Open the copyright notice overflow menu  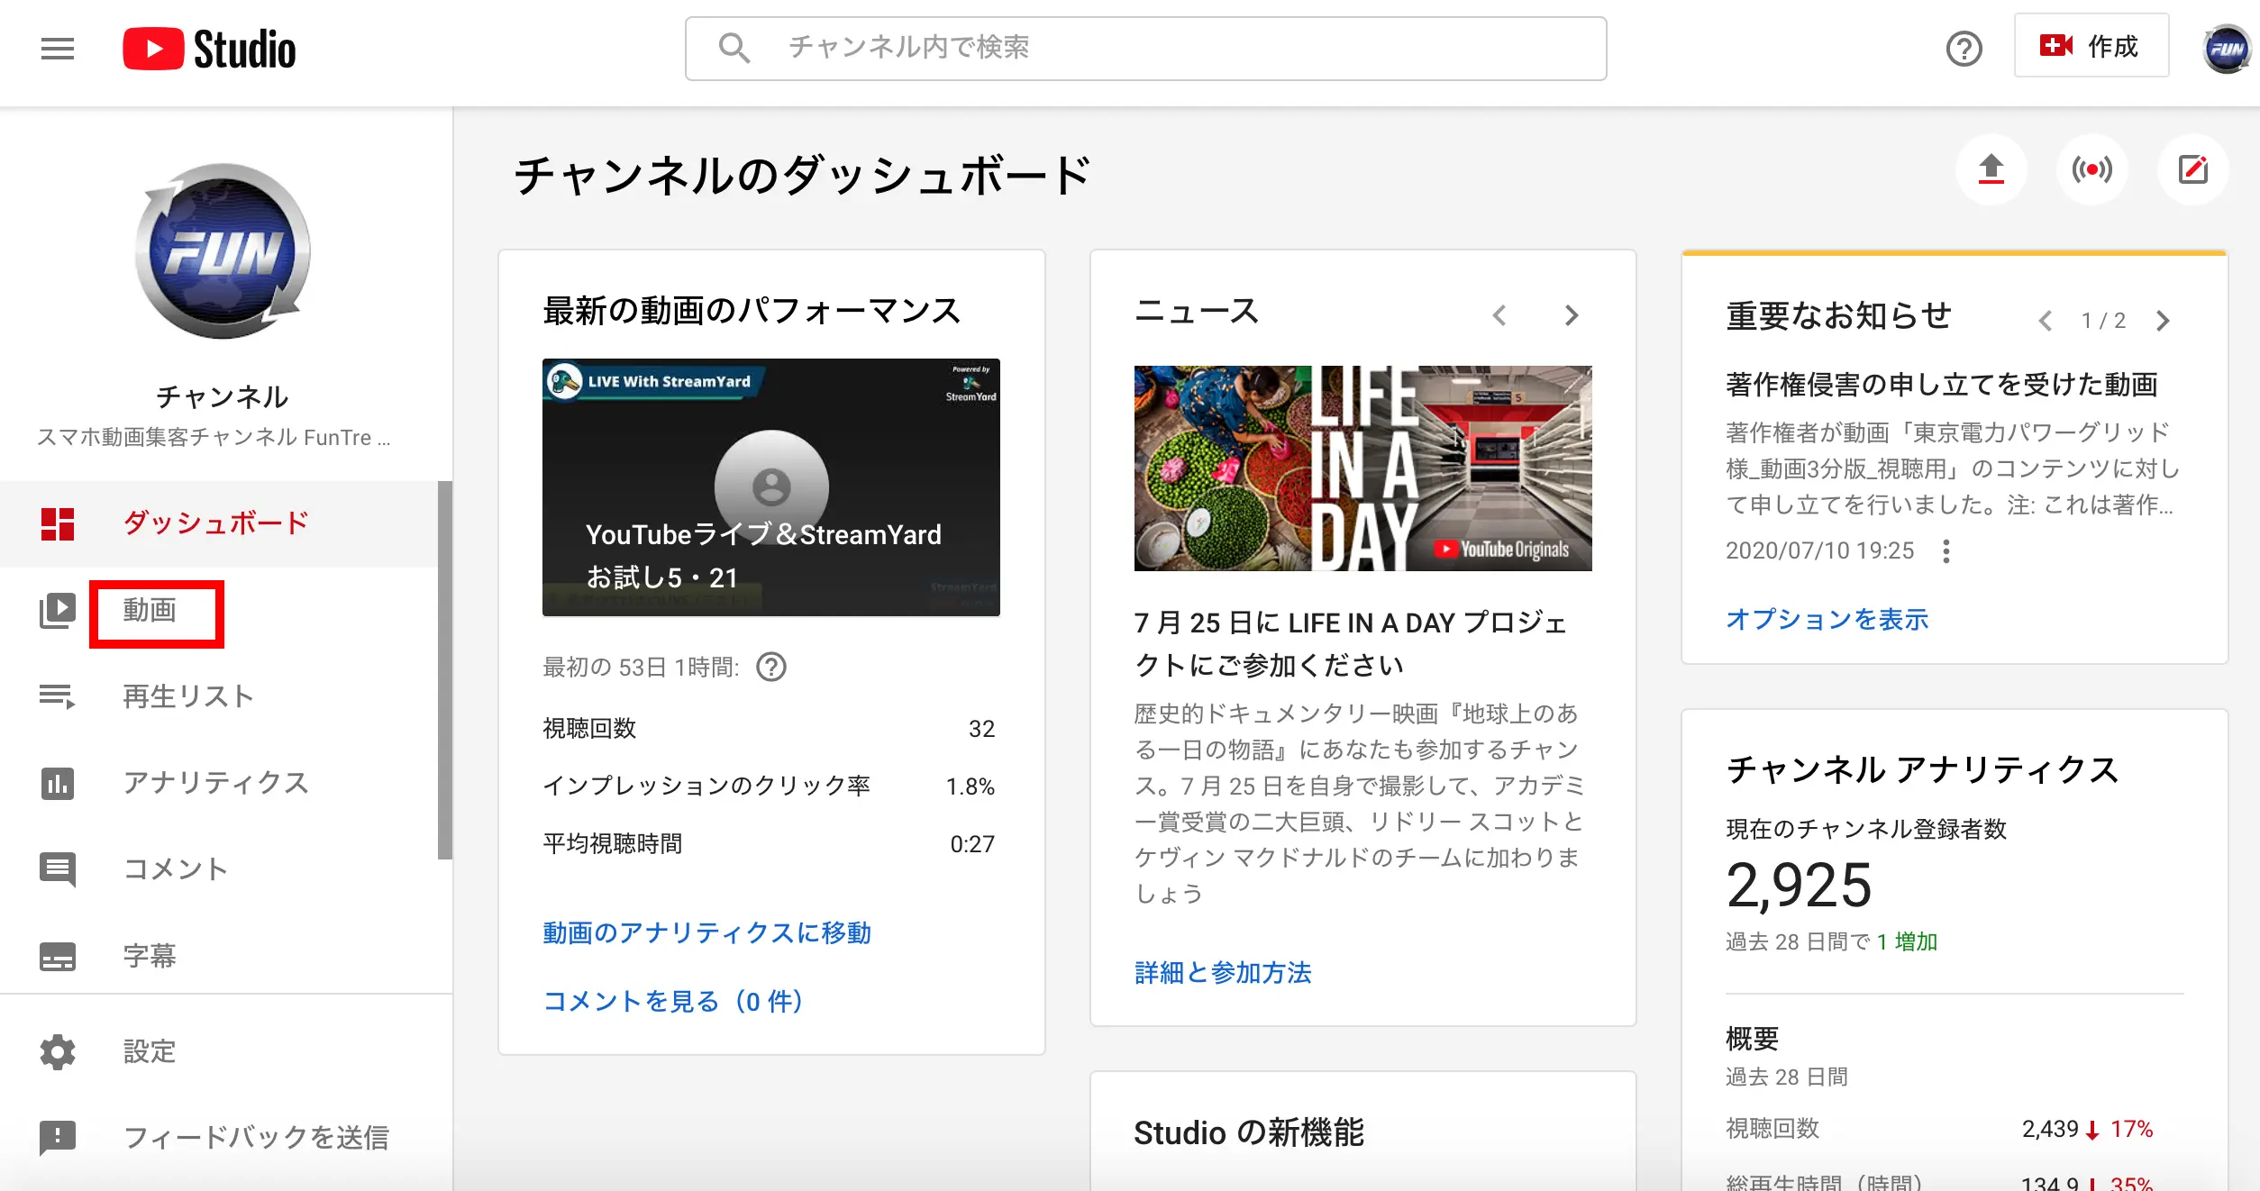click(x=1946, y=550)
